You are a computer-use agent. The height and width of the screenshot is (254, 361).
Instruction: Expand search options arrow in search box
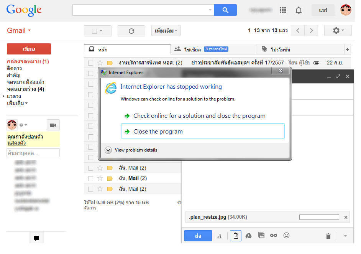210,10
